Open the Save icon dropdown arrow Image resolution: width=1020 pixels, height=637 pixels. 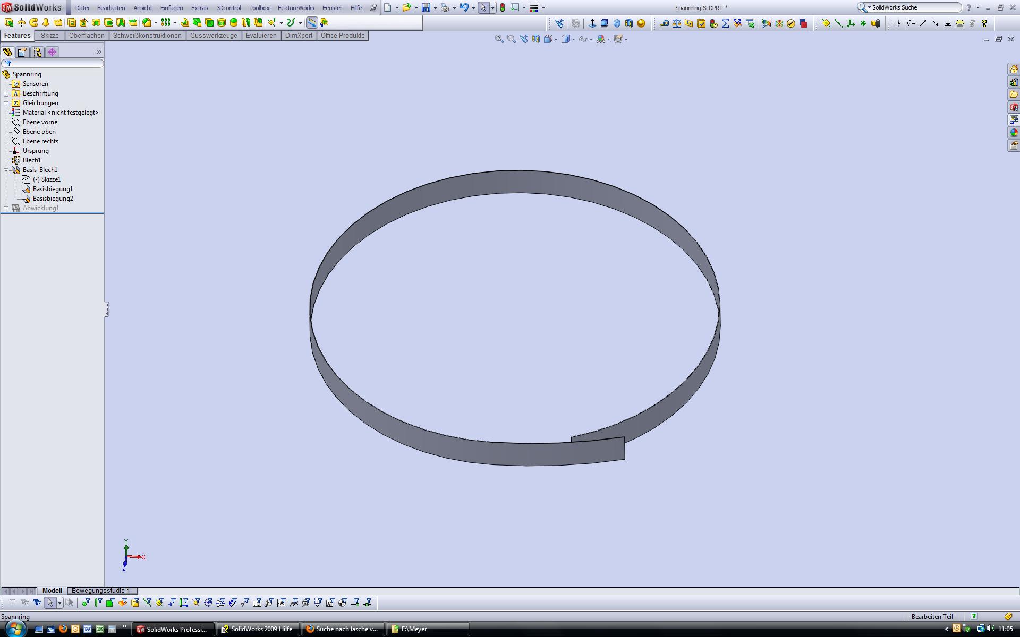coord(435,8)
